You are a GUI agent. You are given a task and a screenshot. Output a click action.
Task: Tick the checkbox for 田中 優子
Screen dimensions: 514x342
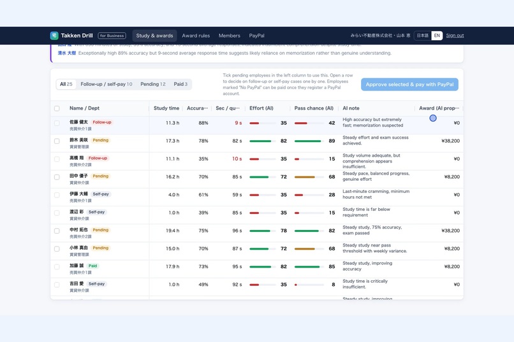tap(57, 177)
